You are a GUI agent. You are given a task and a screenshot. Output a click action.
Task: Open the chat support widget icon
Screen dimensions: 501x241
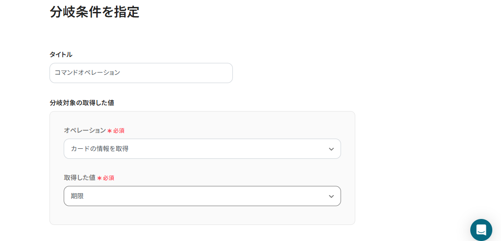481,230
